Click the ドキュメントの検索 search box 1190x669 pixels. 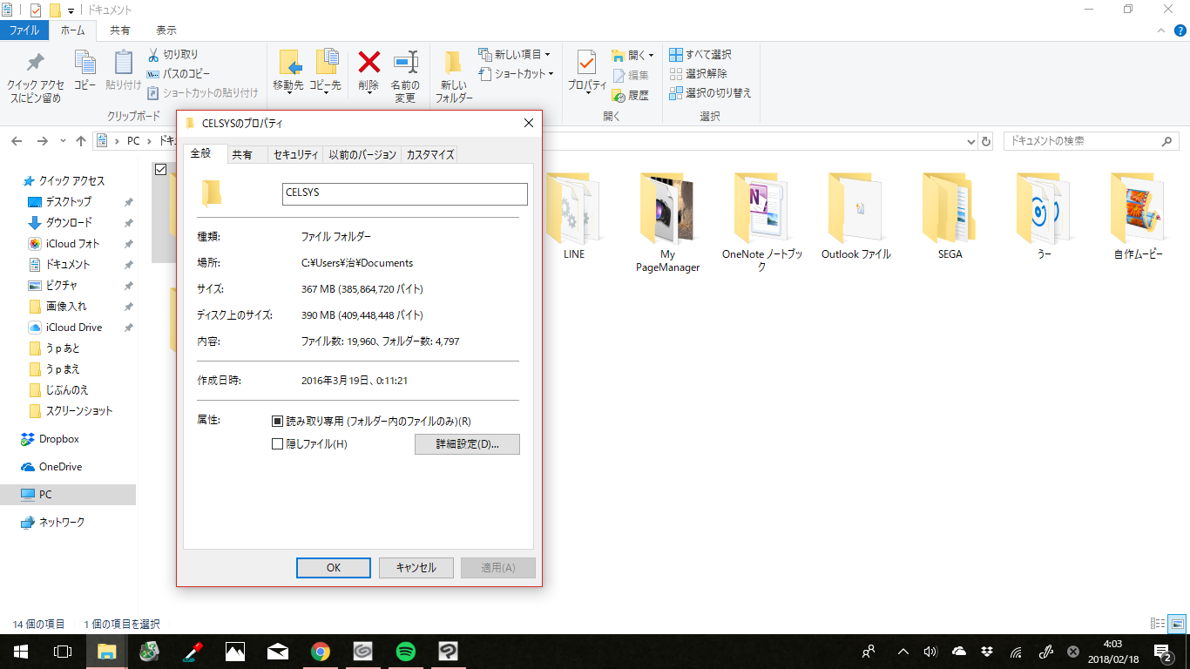click(x=1091, y=141)
